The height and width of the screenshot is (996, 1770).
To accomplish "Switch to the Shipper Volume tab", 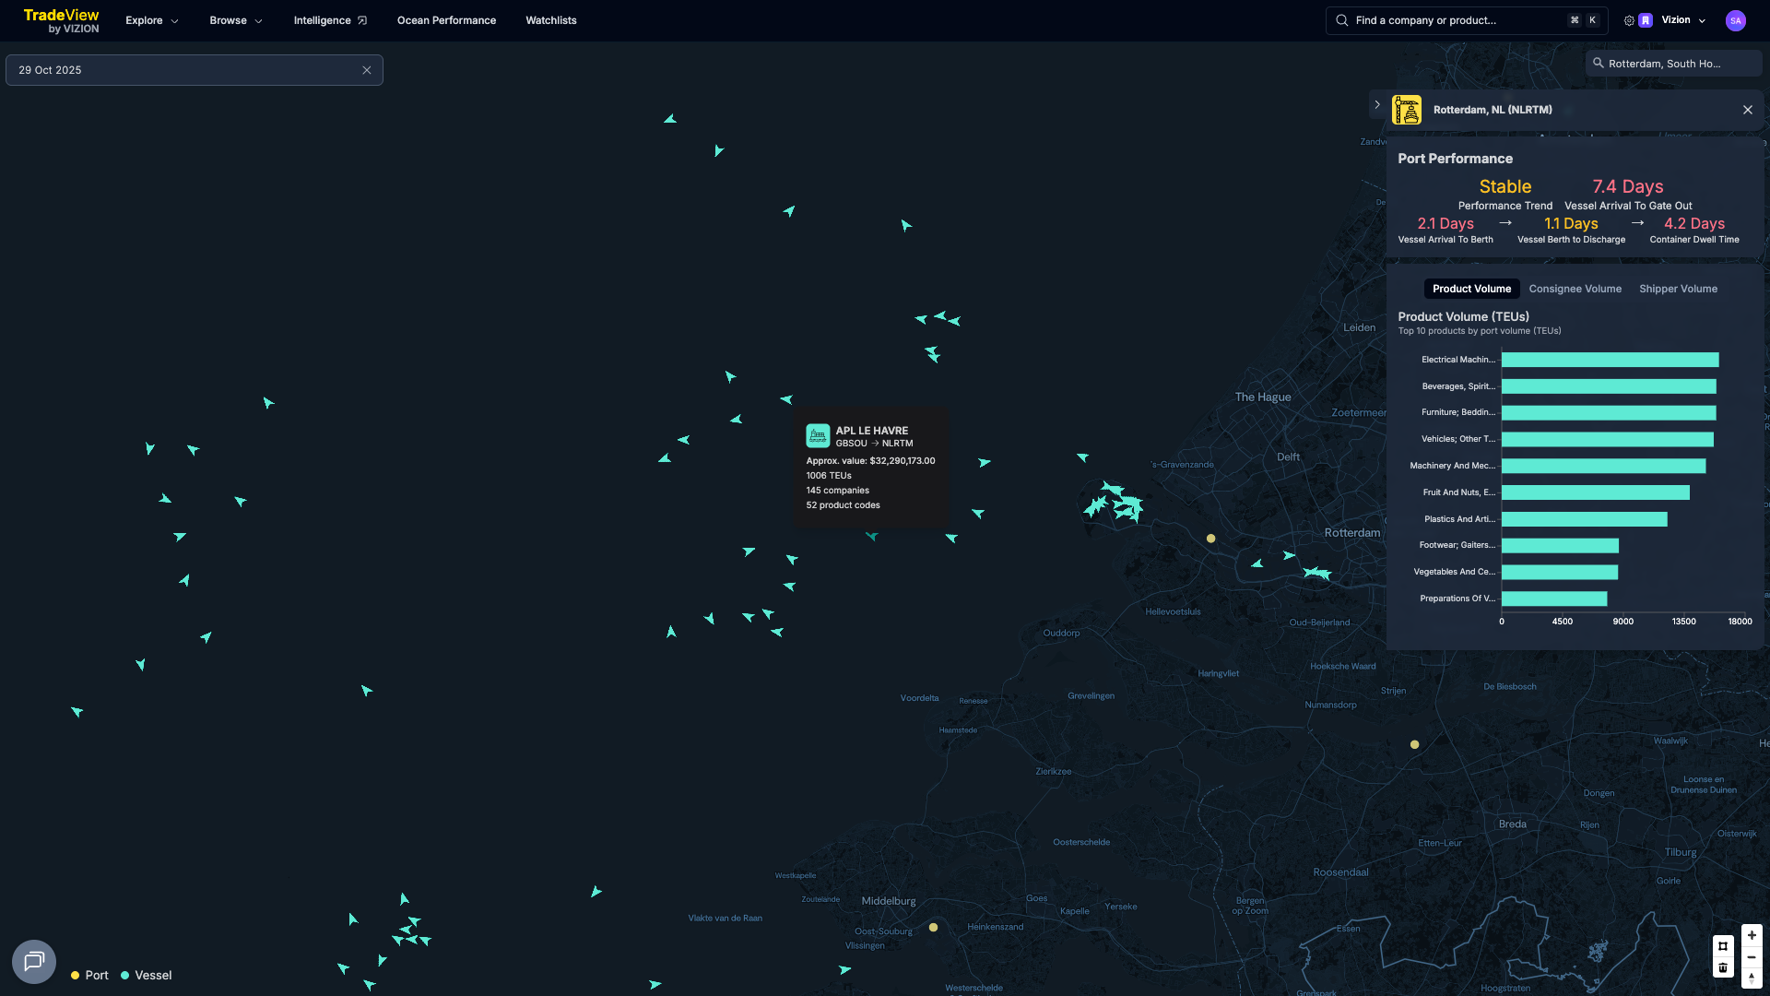I will 1678,289.
